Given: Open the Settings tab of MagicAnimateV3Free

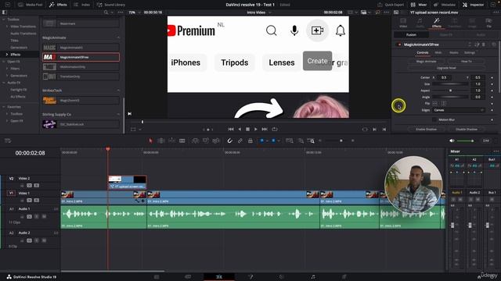Looking at the screenshot, I should point(470,52).
